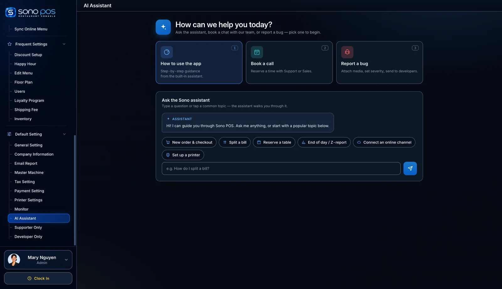The image size is (502, 289).
Task: Select the Report a bug card
Action: [379, 62]
